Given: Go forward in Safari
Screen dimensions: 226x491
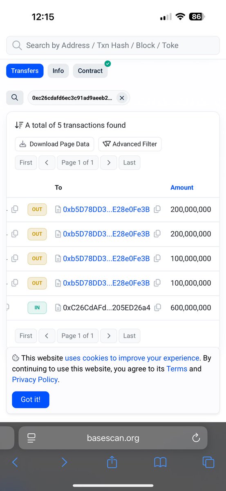Looking at the screenshot, I should pos(64,462).
